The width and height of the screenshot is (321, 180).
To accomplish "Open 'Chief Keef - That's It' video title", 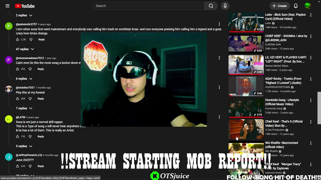I will click(284, 123).
